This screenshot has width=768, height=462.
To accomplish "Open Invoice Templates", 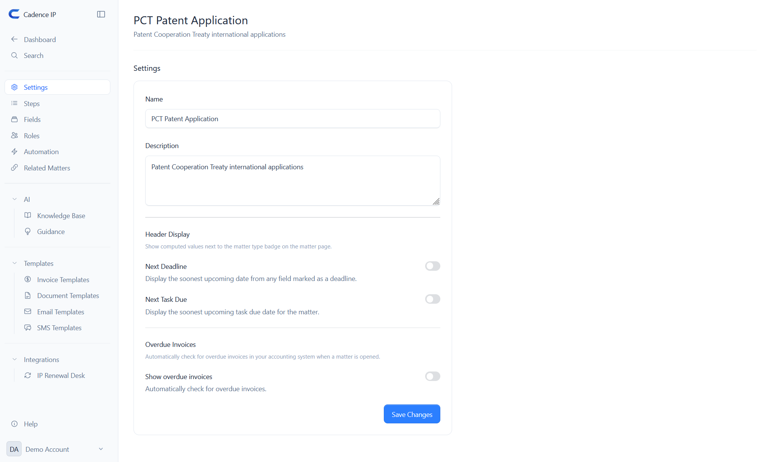I will coord(63,279).
